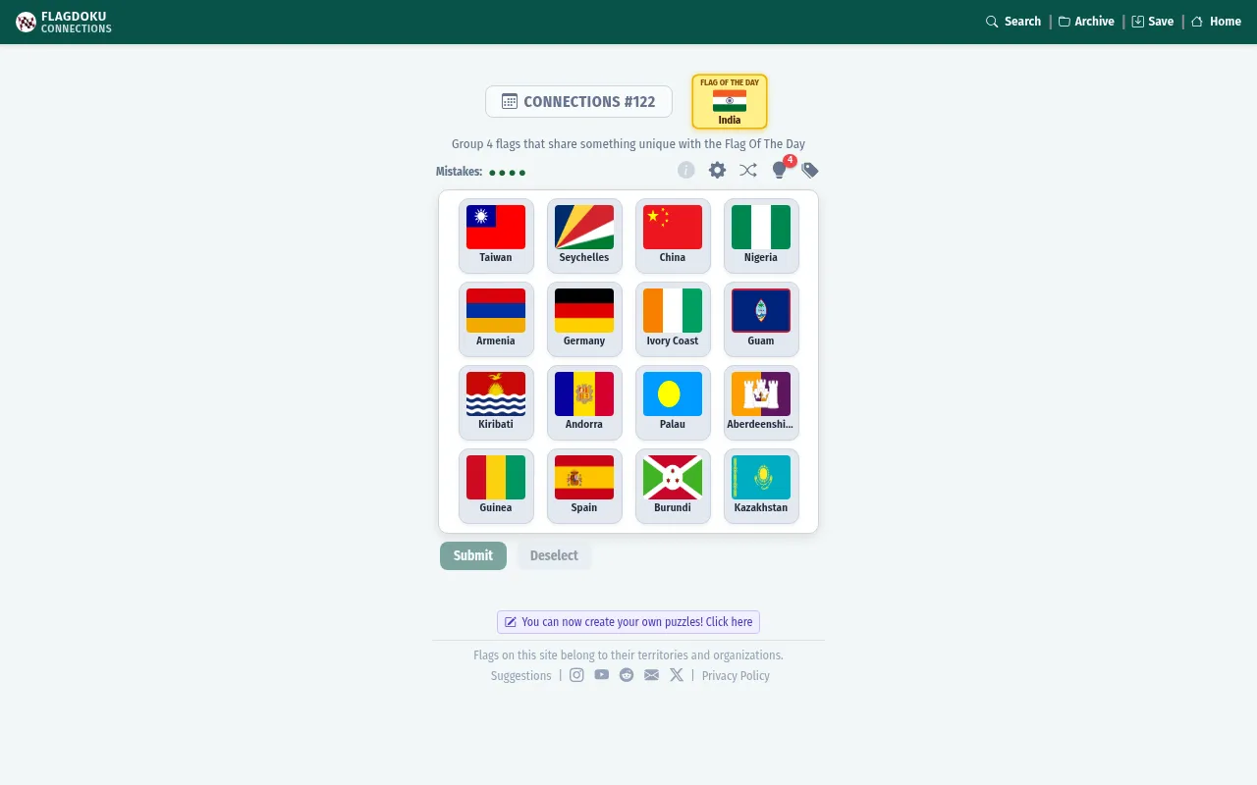
Task: Open the info icon next to Mistakes
Action: pos(686,170)
